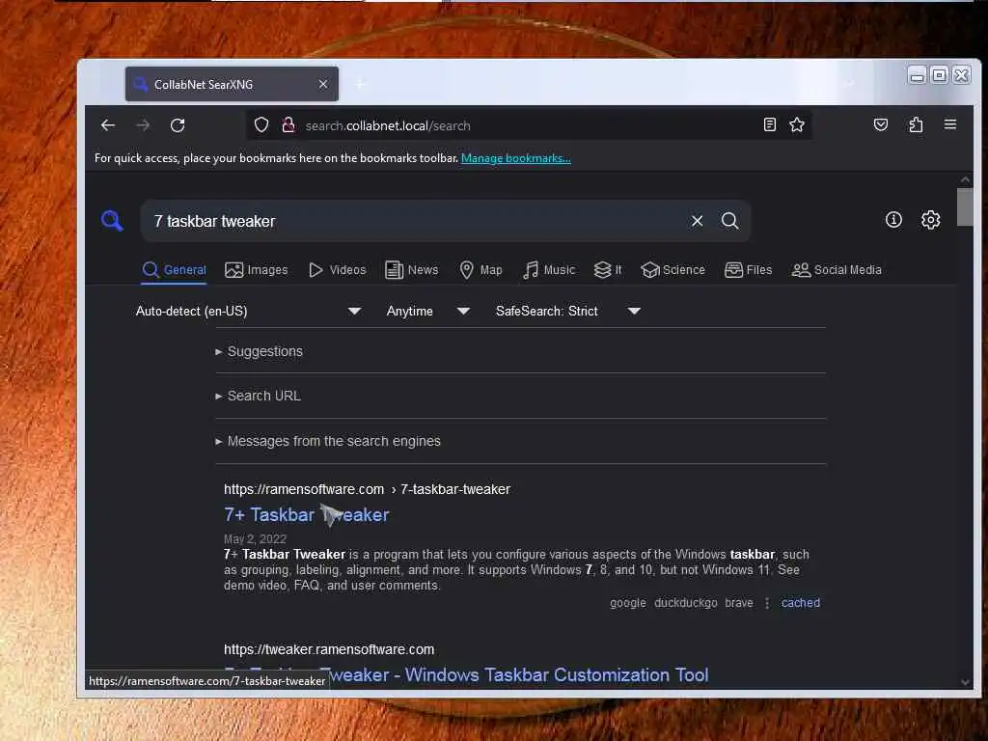
Task: Click the vertical scrollbar thumb
Action: (x=965, y=206)
